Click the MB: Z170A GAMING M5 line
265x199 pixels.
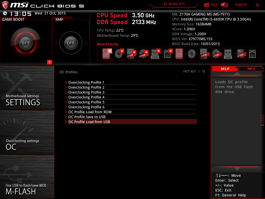(201, 14)
